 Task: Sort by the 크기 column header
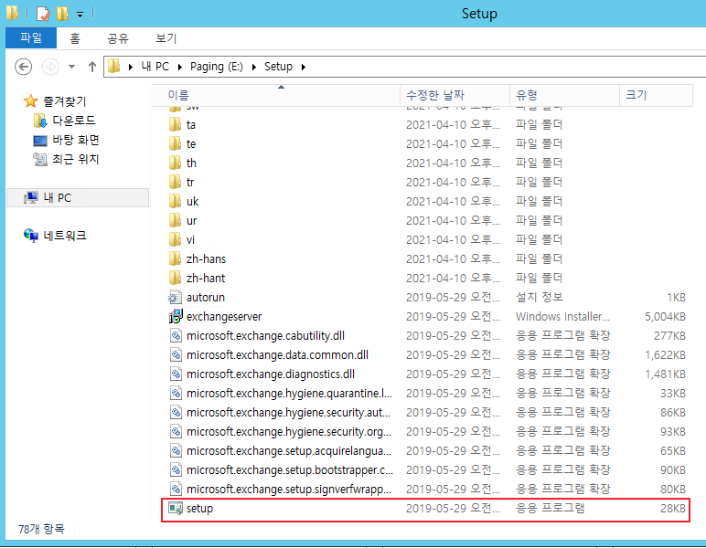click(656, 95)
